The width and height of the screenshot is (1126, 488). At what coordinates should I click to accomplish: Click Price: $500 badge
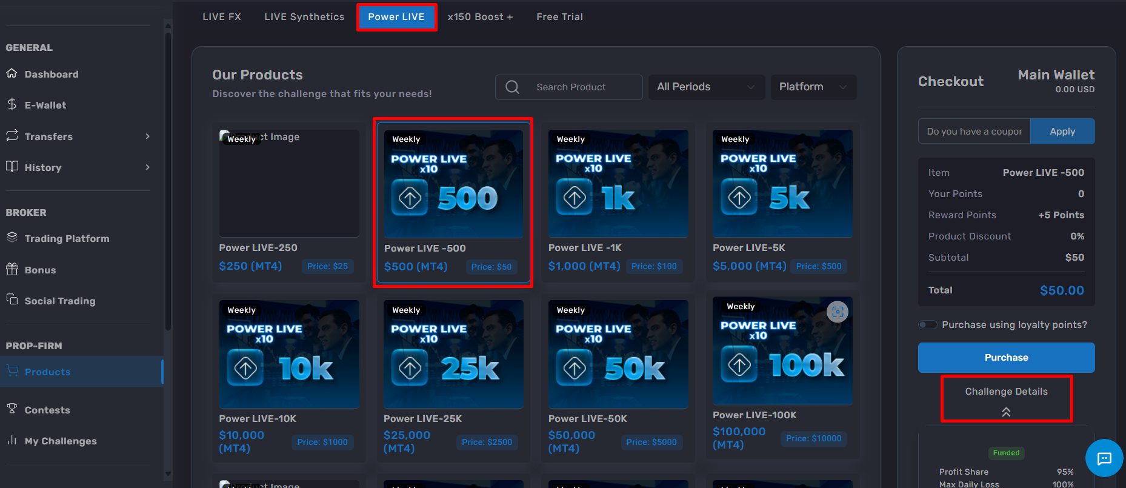[x=819, y=266]
